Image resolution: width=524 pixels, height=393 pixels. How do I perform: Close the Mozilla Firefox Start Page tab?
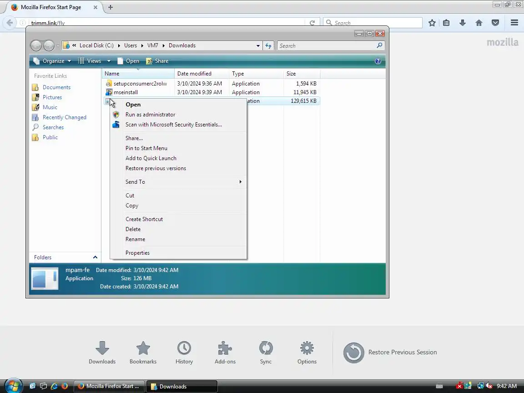pyautogui.click(x=95, y=7)
